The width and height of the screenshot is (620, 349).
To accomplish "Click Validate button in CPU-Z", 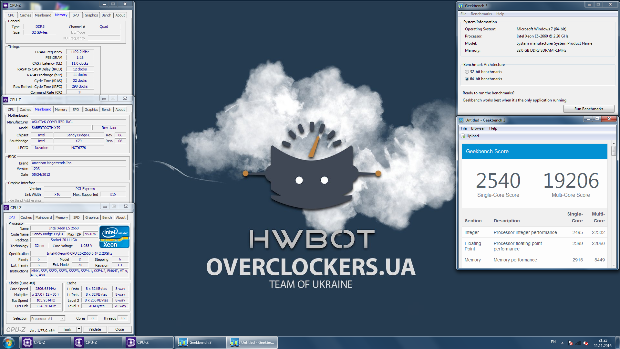I will pos(95,329).
